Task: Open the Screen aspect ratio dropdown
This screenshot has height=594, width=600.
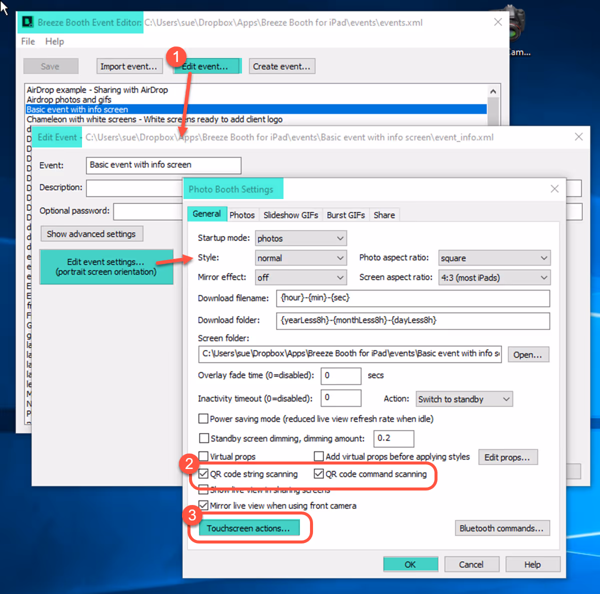Action: click(x=494, y=277)
